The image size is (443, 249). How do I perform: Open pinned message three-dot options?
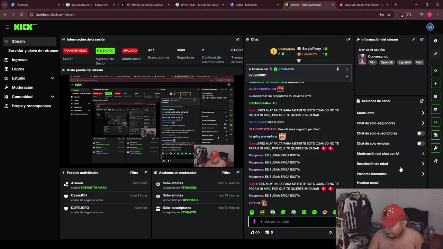coord(346,69)
